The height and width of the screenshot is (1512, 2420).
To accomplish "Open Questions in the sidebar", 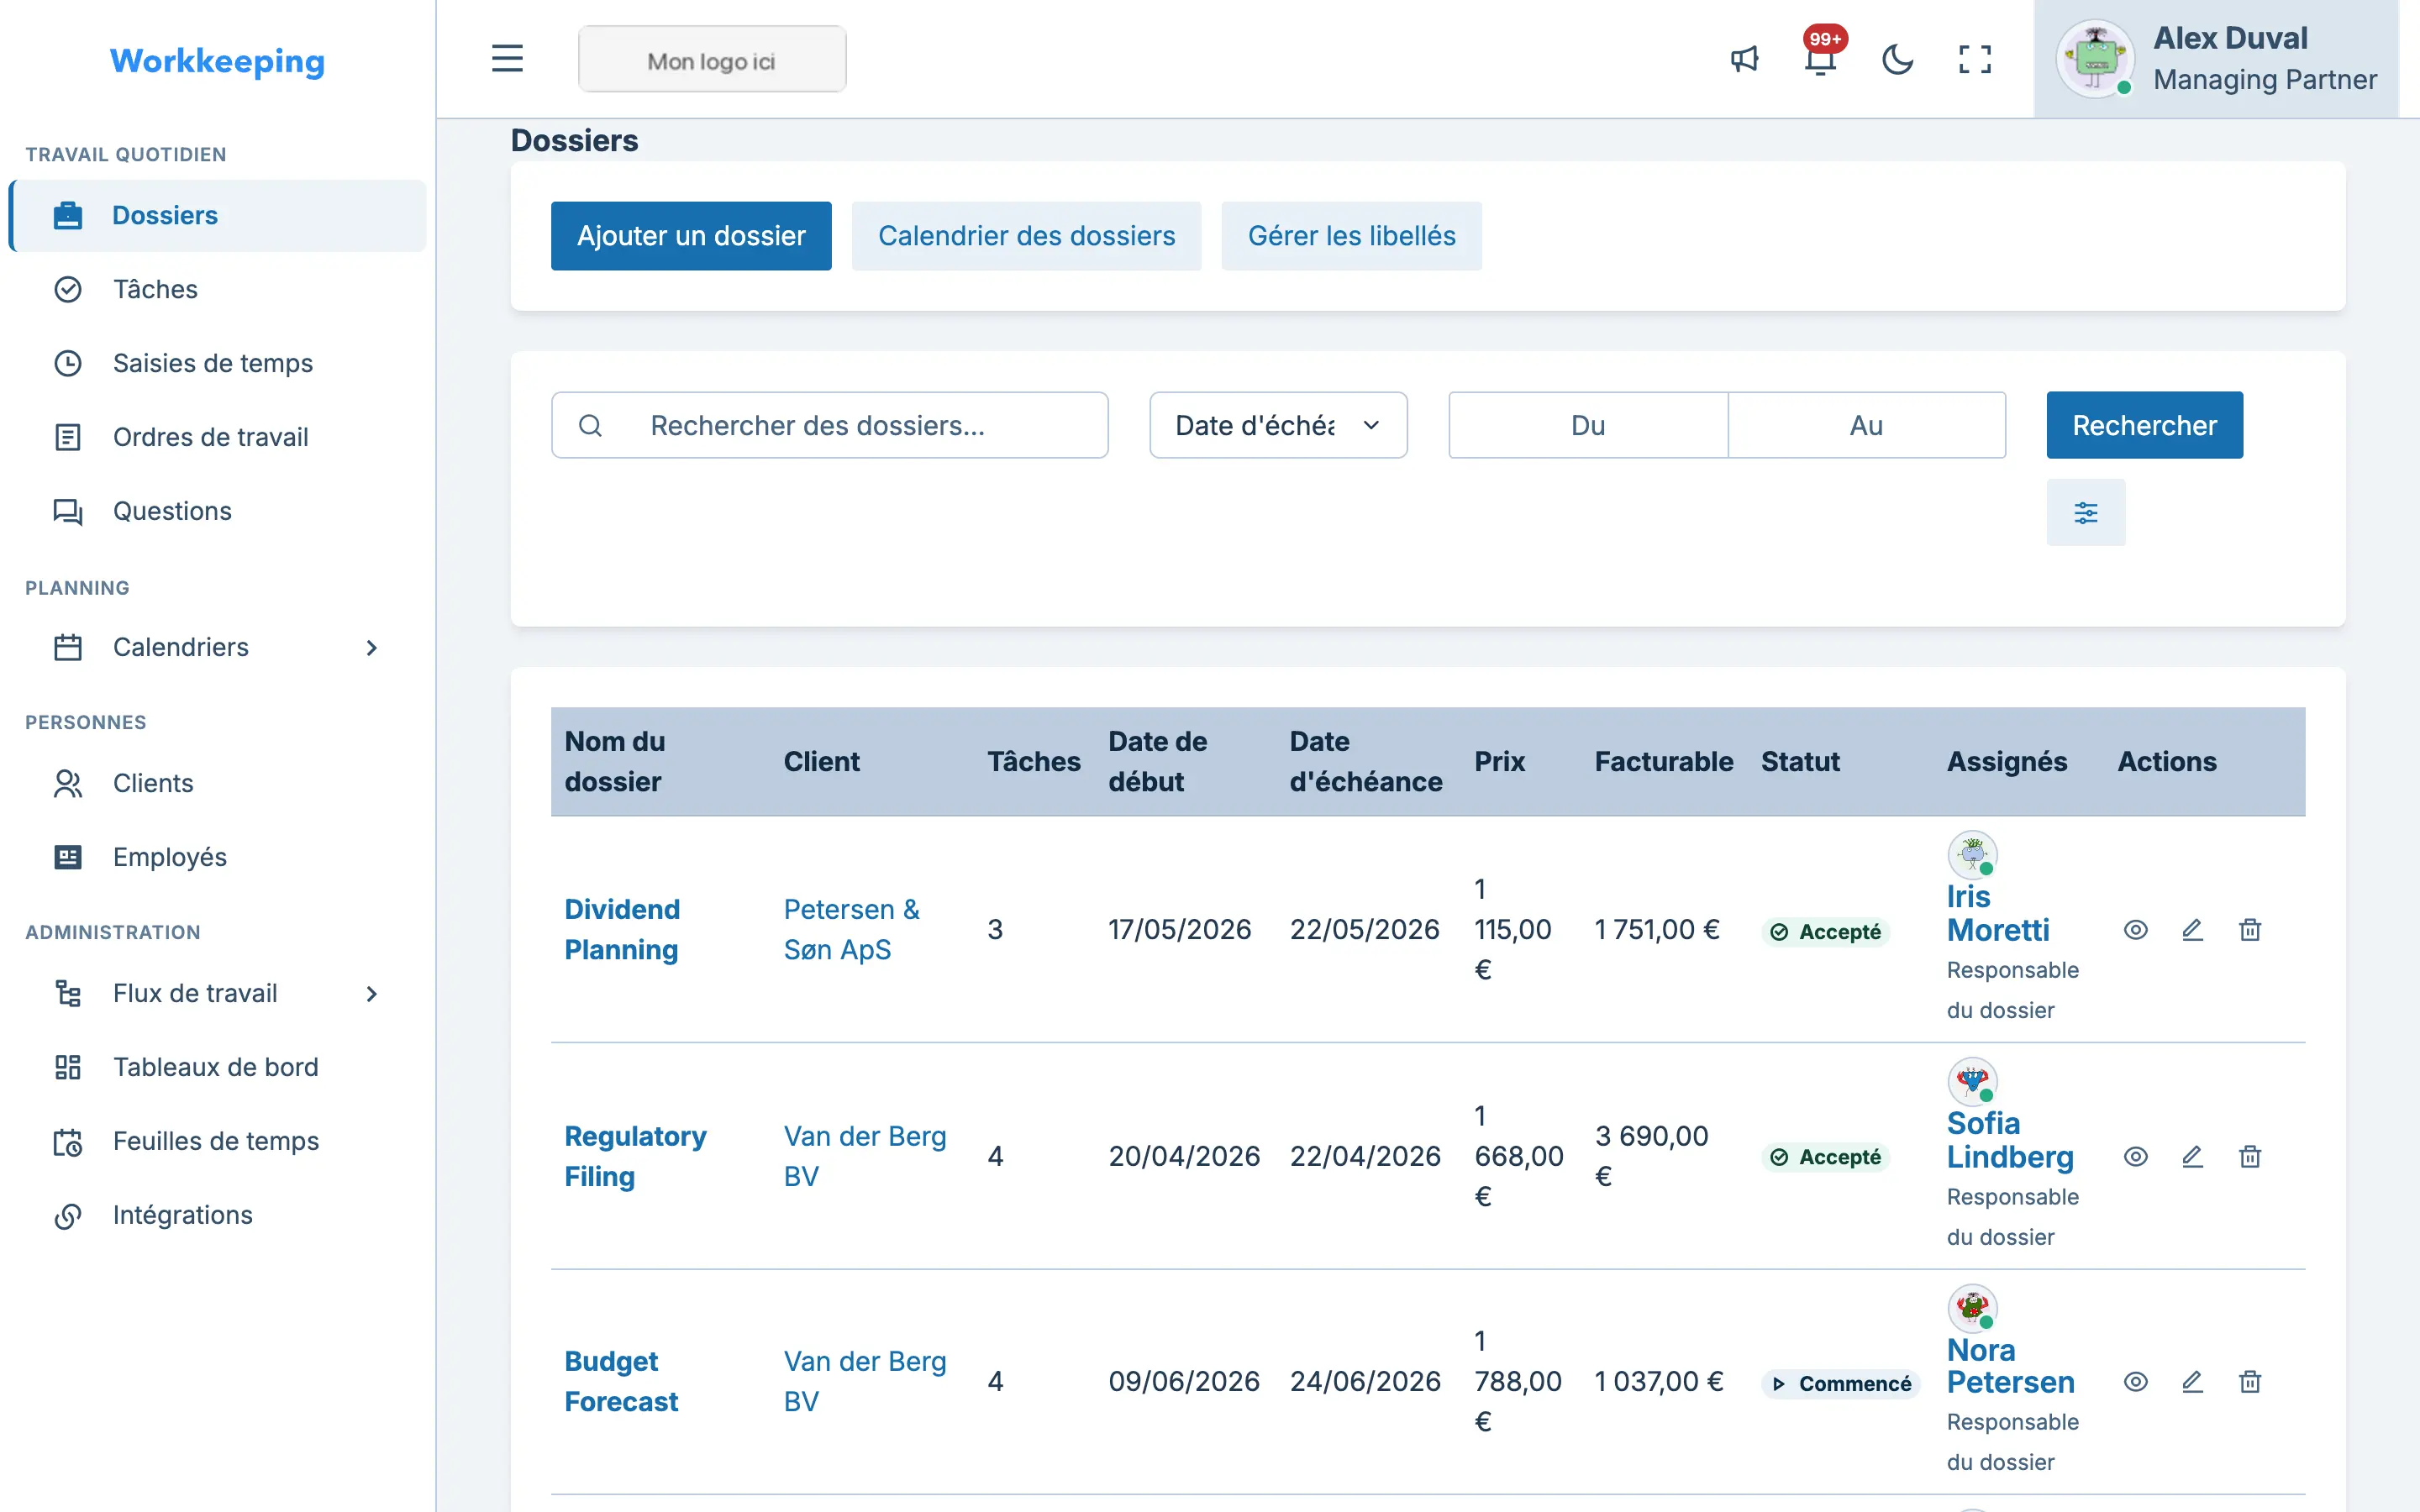I will pyautogui.click(x=218, y=511).
